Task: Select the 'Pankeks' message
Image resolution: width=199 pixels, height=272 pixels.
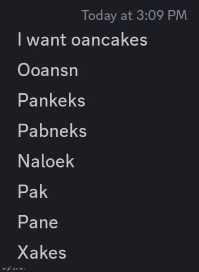Action: coord(51,100)
